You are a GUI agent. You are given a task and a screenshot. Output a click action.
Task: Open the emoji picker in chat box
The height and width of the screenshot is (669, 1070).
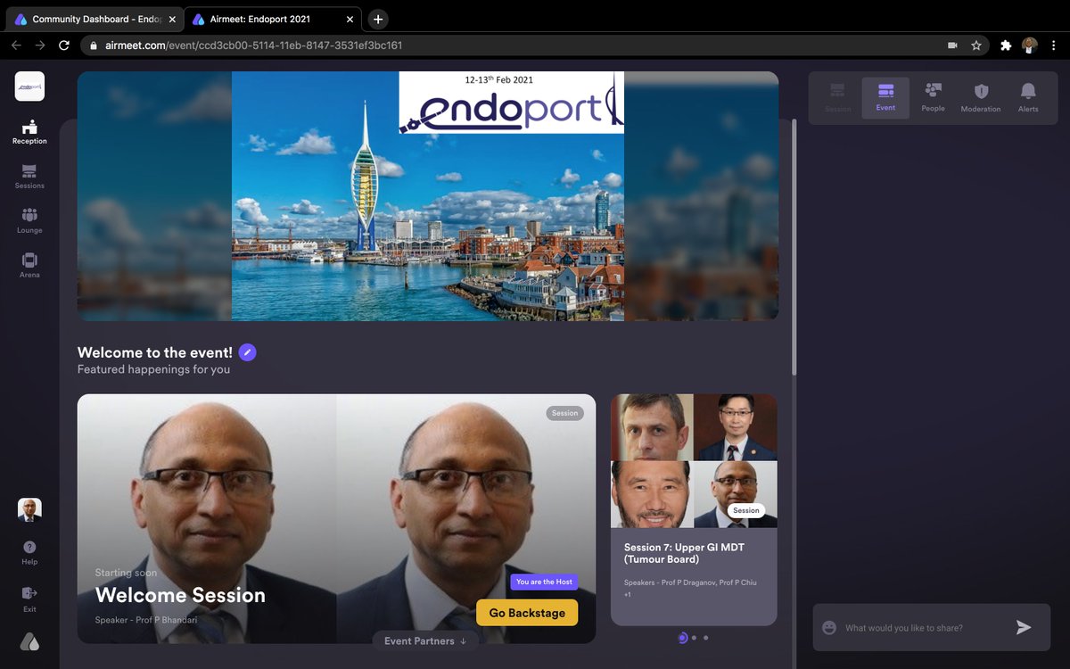pos(829,628)
